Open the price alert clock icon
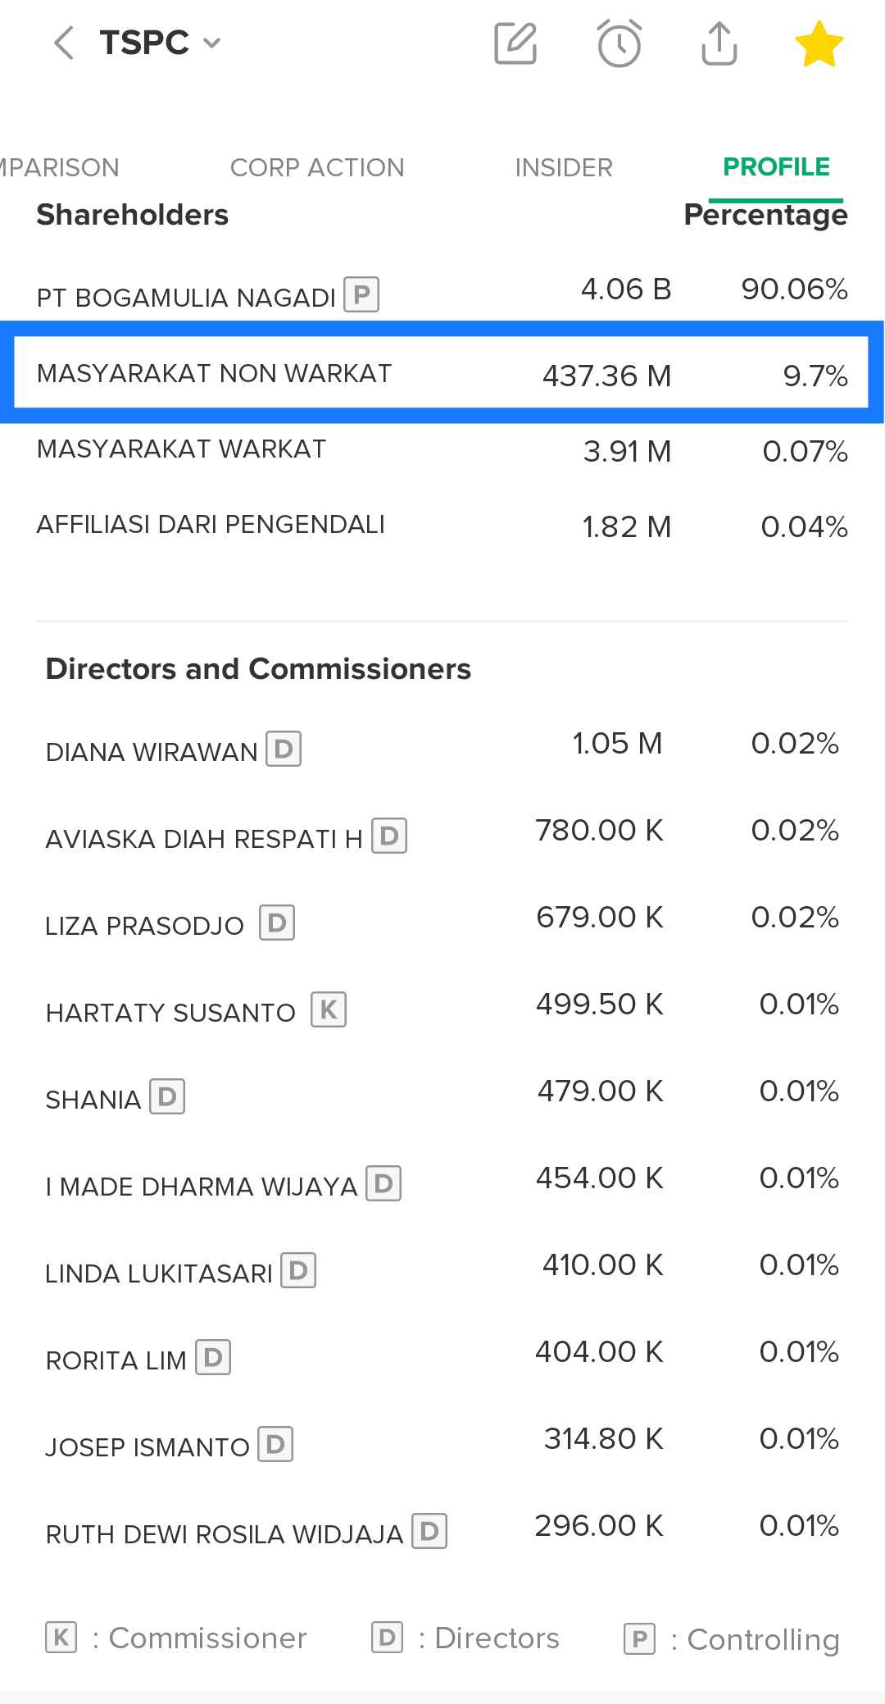 [x=619, y=43]
